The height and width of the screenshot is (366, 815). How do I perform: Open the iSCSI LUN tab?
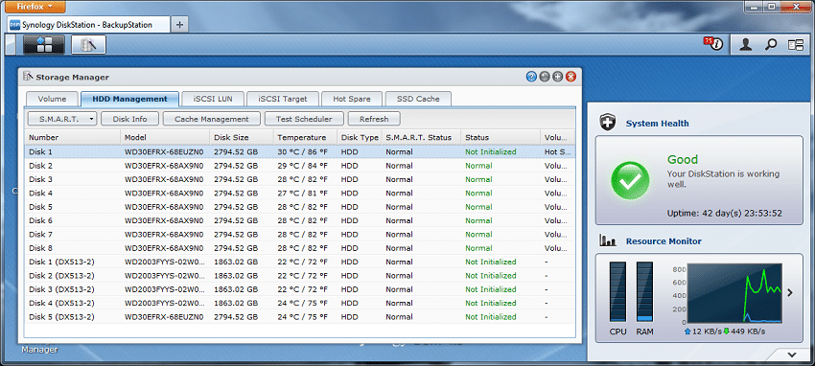(x=213, y=99)
